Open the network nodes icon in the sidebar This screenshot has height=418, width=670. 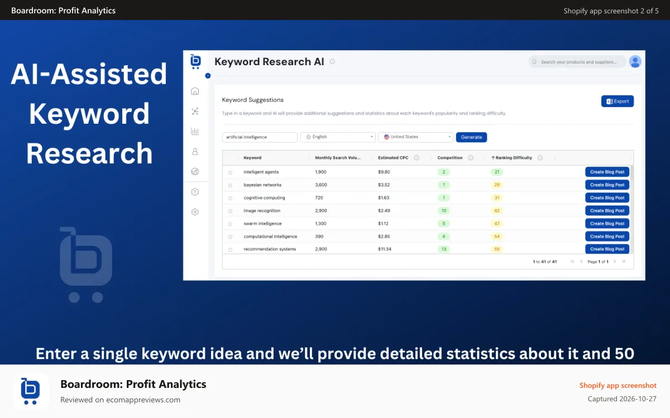(195, 111)
